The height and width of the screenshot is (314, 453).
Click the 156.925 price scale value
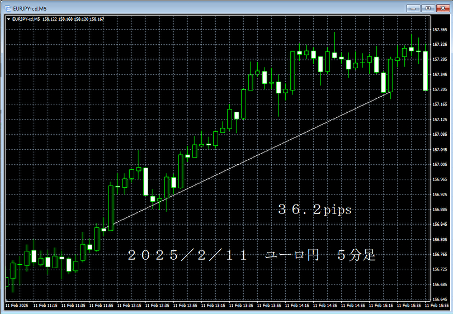point(440,194)
